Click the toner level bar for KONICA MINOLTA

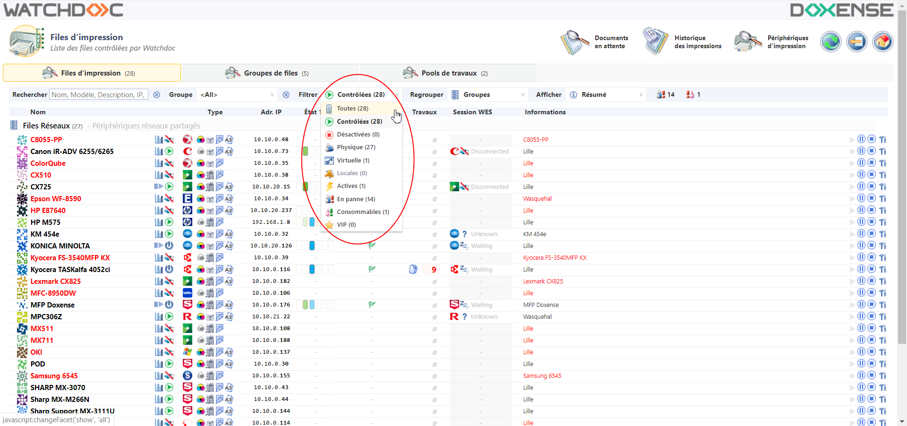pyautogui.click(x=315, y=246)
